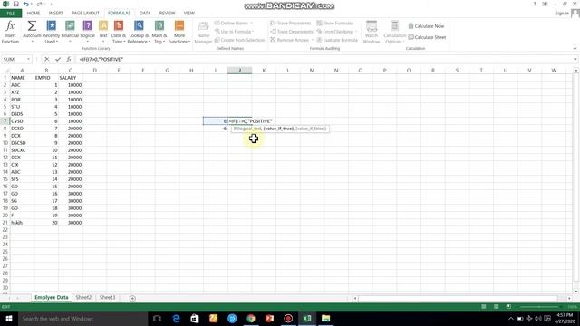Open Lookup & Reference functions
The image size is (580, 326).
(139, 32)
